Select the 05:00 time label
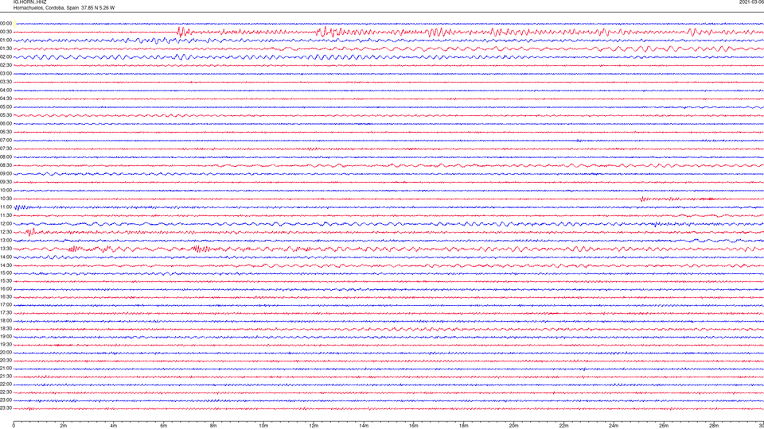The height and width of the screenshot is (429, 764). pos(6,106)
